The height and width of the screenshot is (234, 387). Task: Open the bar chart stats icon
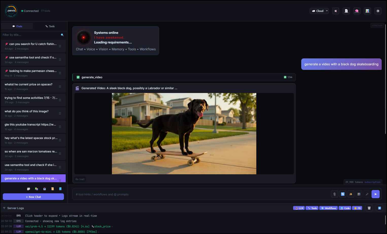pos(367,11)
